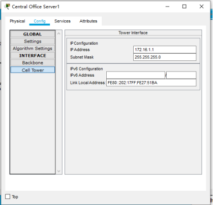Click the IPv6 Configuration label
The height and width of the screenshot is (205, 213).
pyautogui.click(x=86, y=69)
